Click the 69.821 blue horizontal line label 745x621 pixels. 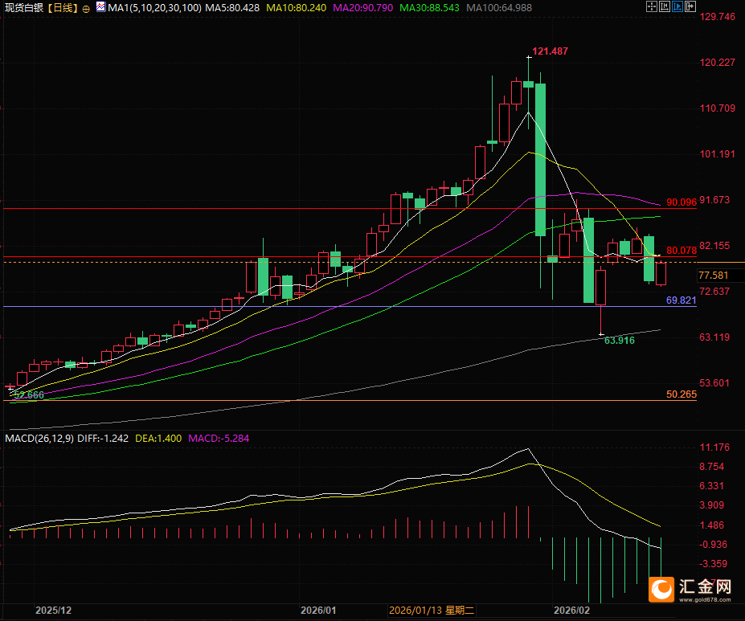point(682,300)
